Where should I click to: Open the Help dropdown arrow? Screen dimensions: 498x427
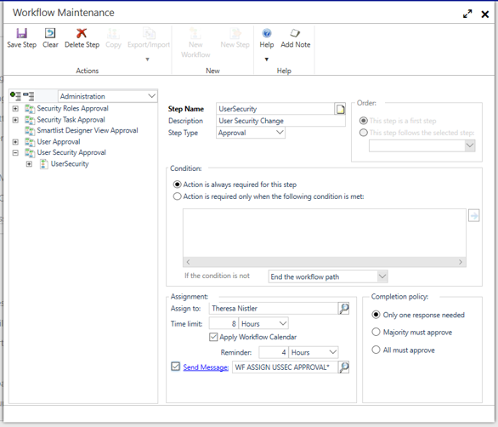[267, 60]
